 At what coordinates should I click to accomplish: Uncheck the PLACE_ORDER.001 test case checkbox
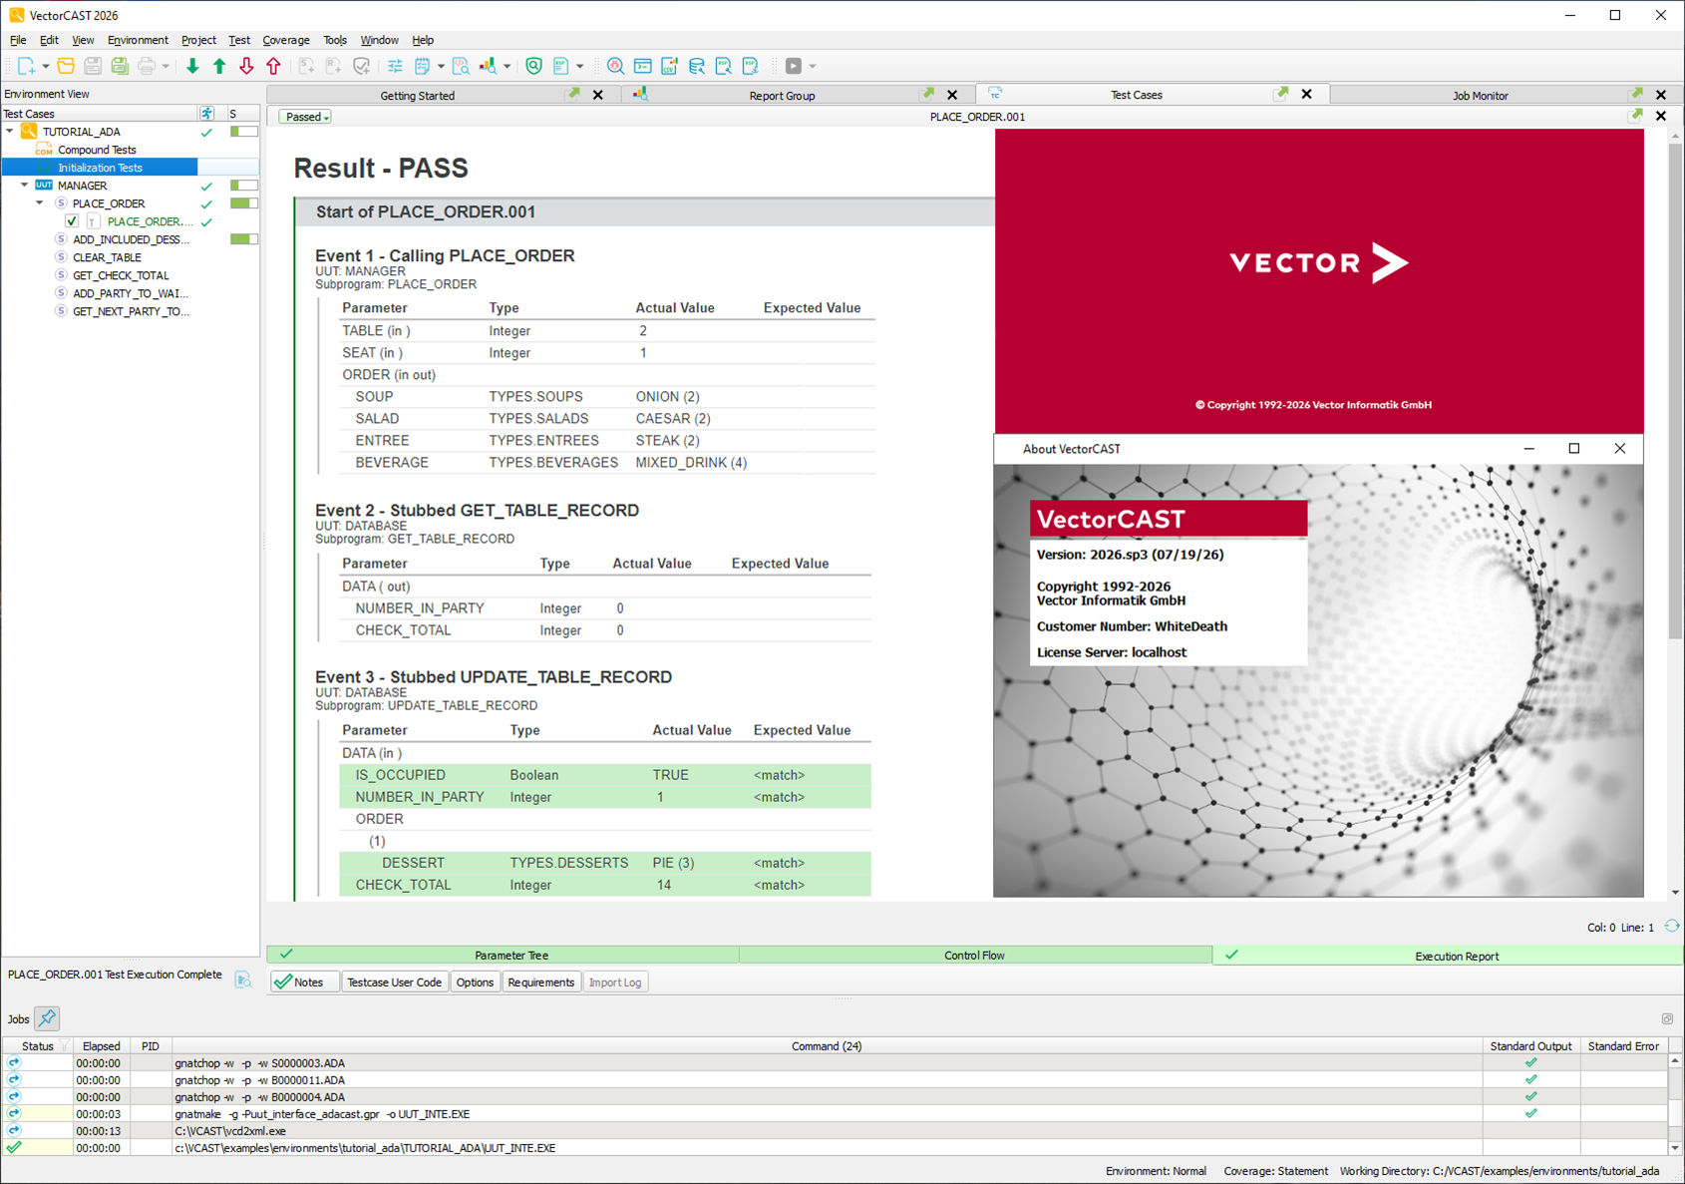pyautogui.click(x=72, y=220)
